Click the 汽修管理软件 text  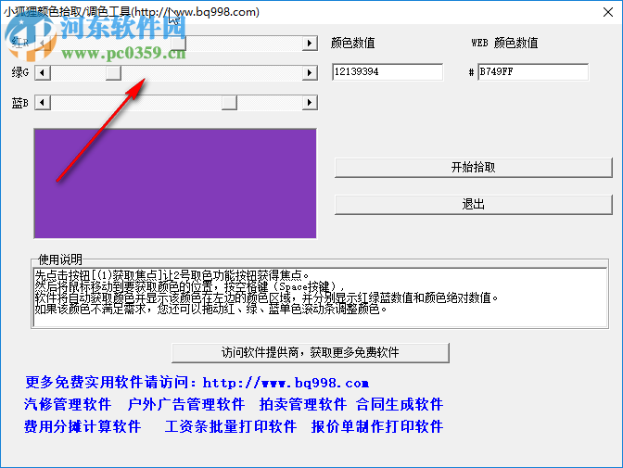[68, 404]
